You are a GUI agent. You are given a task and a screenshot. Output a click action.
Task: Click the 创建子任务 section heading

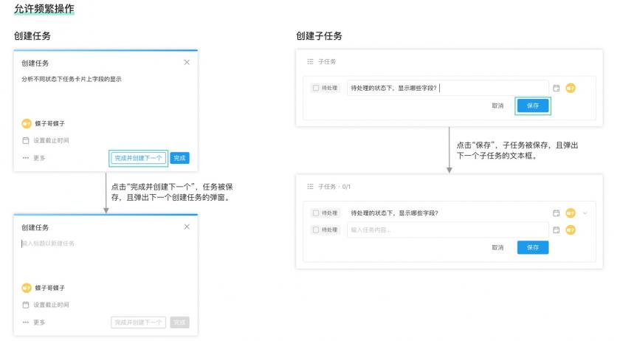tap(319, 36)
